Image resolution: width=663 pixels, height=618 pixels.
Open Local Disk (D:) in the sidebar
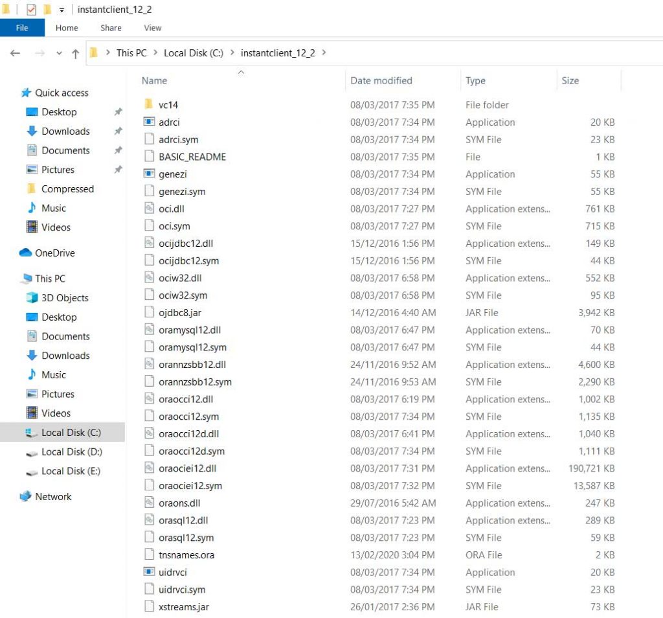(x=71, y=452)
